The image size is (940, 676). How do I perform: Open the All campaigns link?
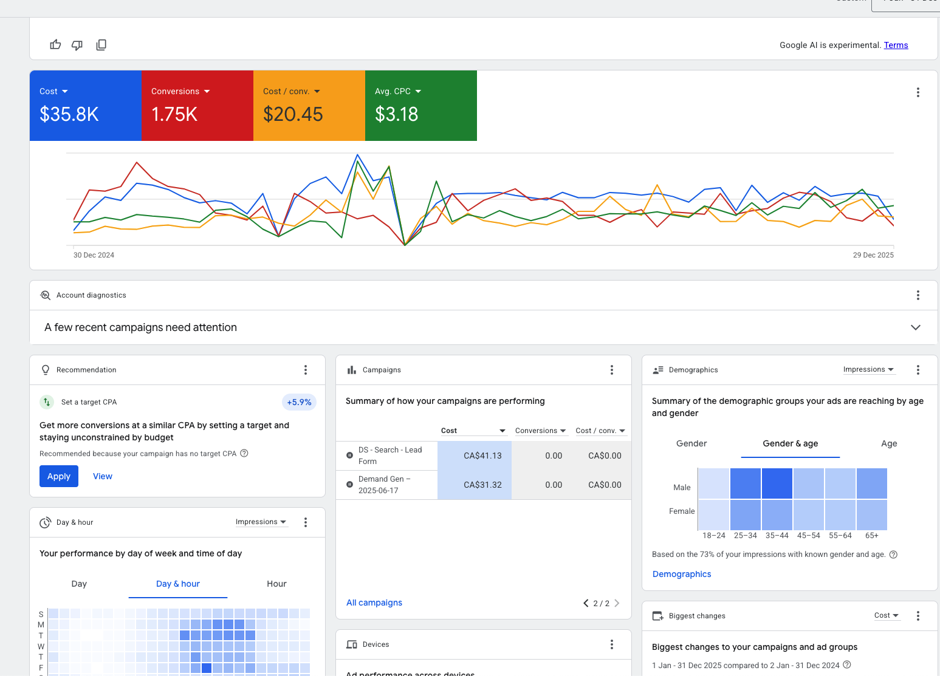[x=374, y=603]
